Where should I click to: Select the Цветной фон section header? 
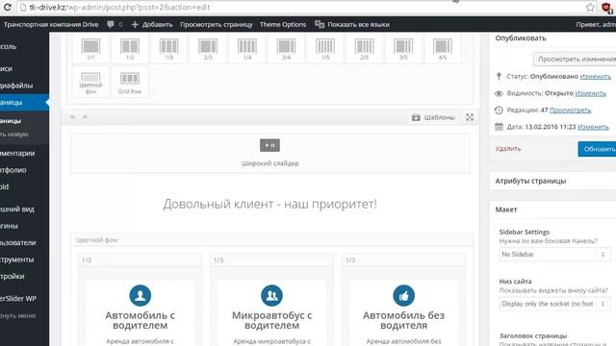pyautogui.click(x=272, y=239)
